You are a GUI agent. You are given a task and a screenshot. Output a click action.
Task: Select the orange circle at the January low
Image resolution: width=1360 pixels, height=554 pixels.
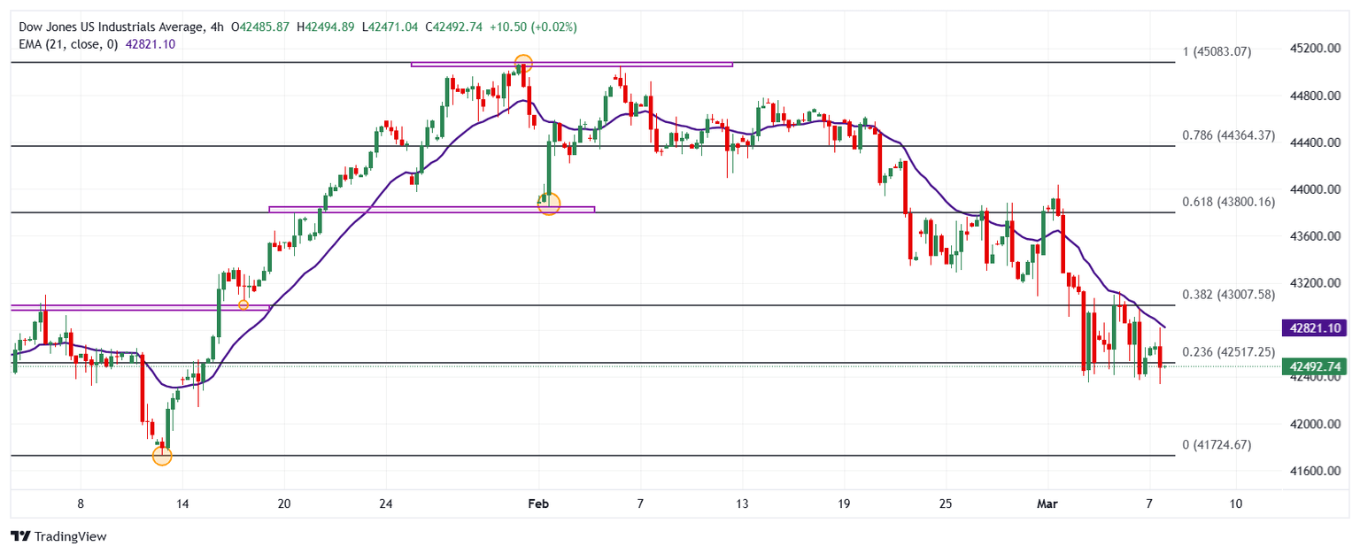pyautogui.click(x=162, y=456)
